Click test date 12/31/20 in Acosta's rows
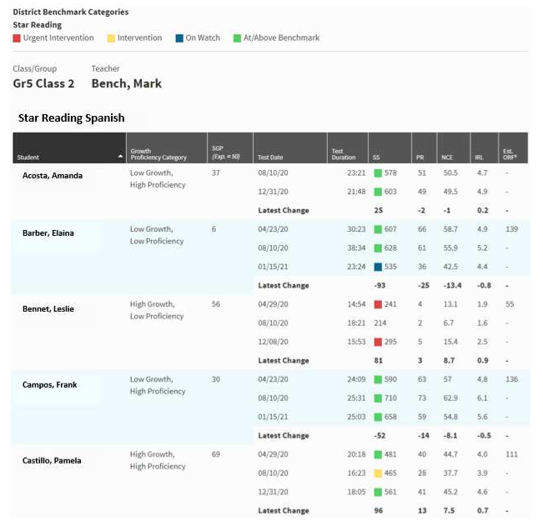 tap(273, 192)
